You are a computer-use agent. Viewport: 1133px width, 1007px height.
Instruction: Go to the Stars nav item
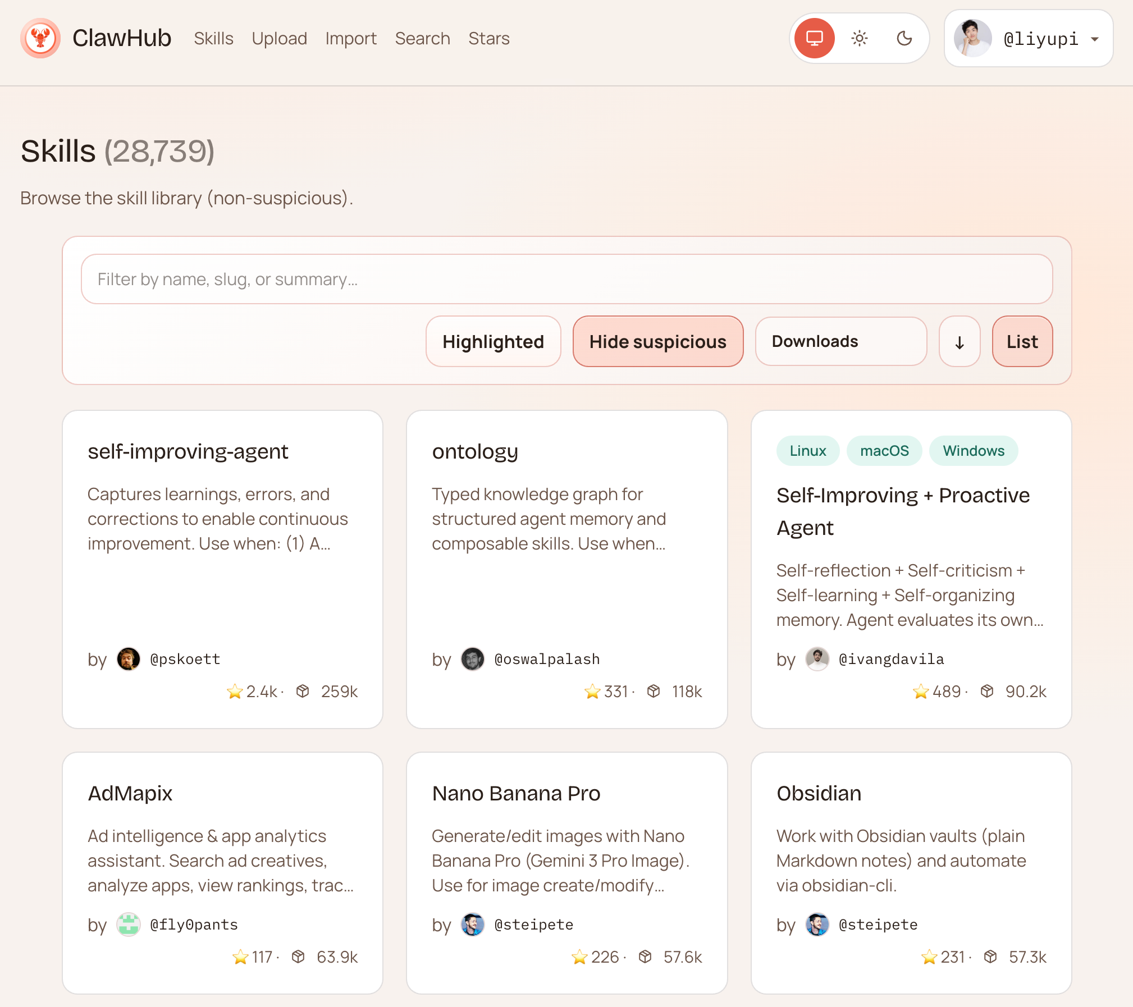tap(488, 38)
